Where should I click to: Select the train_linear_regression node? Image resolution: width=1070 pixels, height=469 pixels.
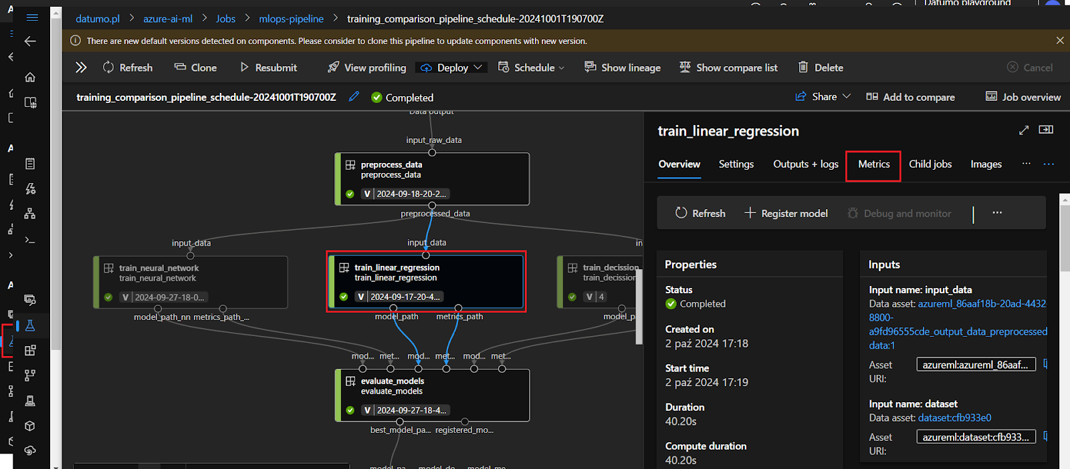[x=426, y=281]
